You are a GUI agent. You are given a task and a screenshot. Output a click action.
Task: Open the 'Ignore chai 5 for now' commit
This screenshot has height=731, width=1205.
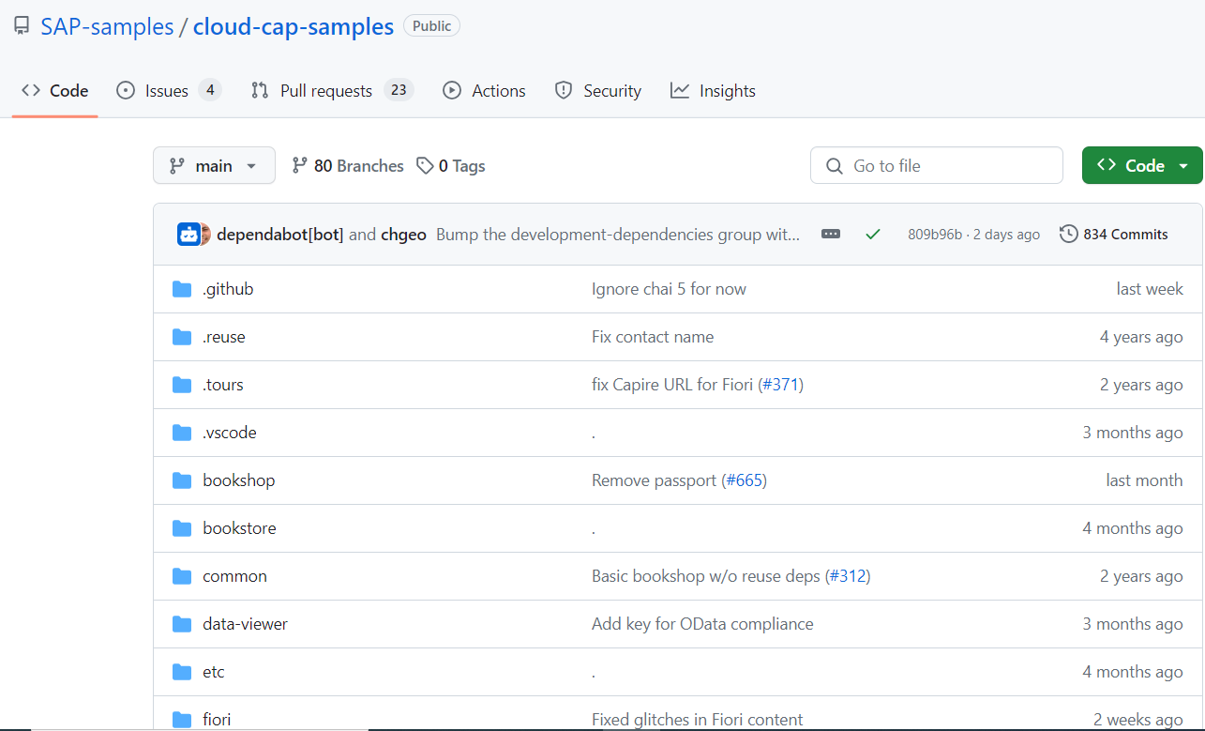pos(669,289)
